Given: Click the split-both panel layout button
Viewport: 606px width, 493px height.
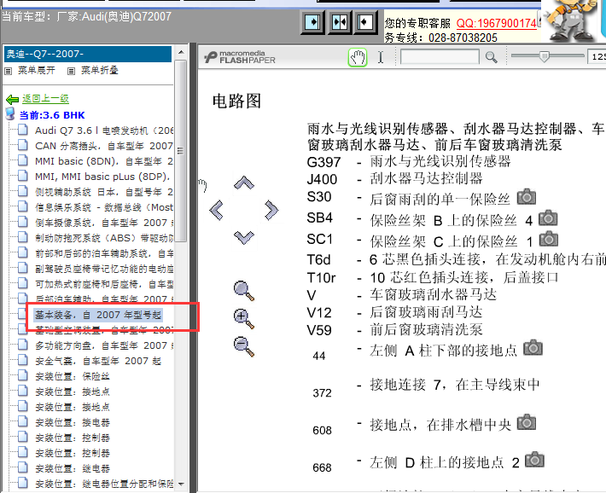Looking at the screenshot, I should 340,22.
